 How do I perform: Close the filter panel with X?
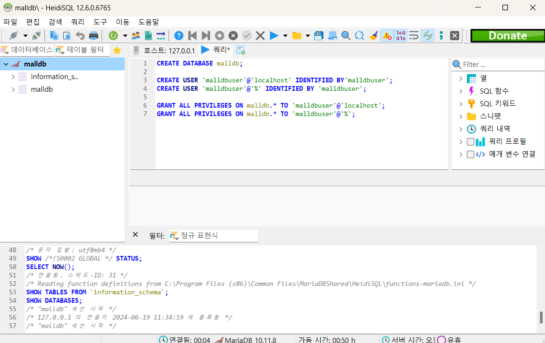135,234
